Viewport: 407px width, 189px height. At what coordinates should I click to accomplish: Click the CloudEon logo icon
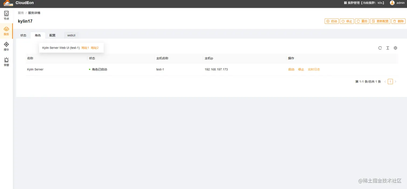pos(8,3)
